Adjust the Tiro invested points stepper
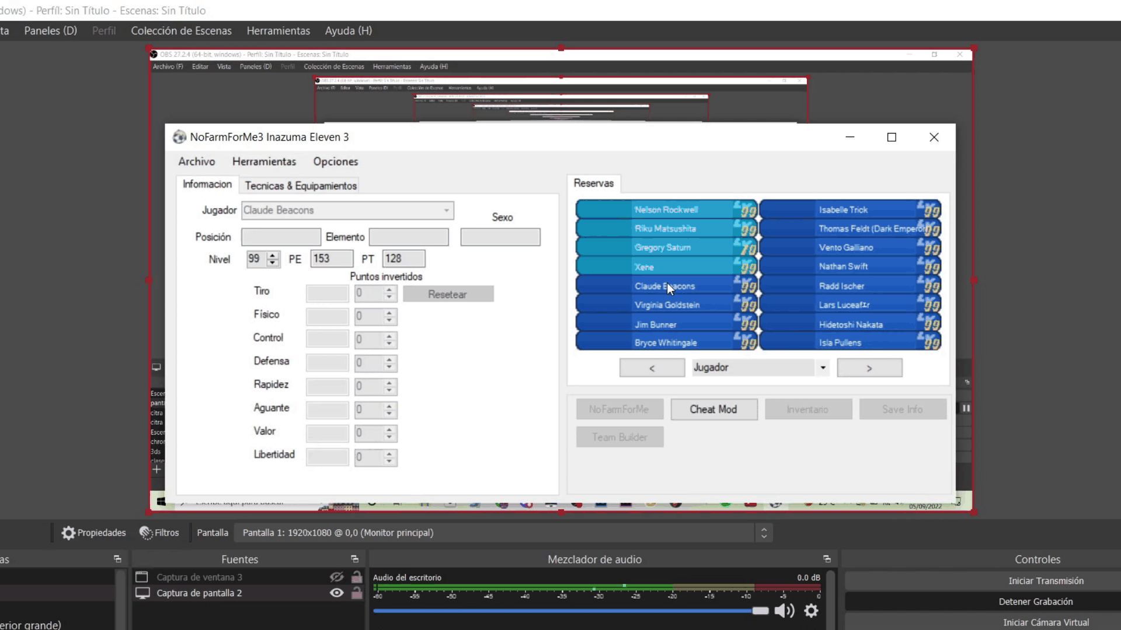 (x=389, y=294)
